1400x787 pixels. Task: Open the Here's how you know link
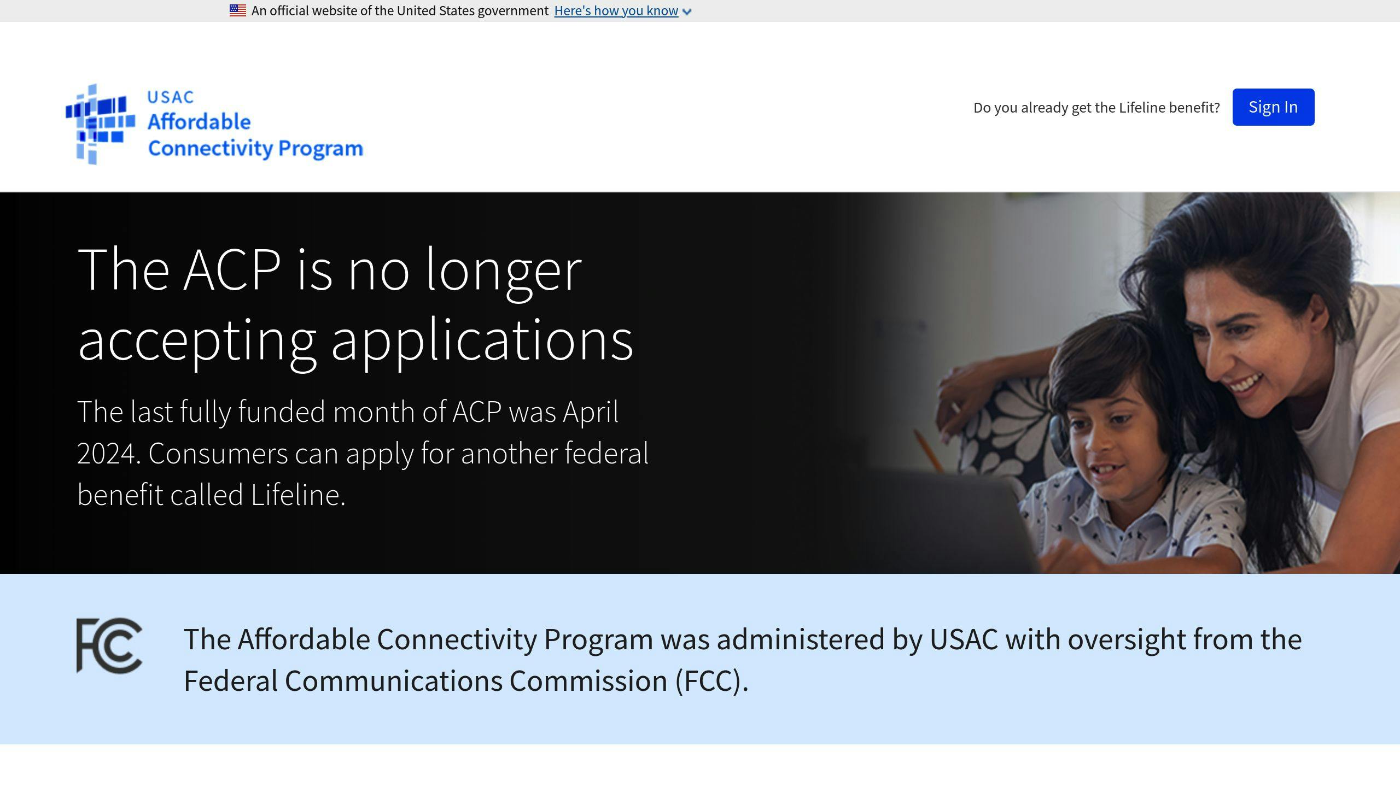[x=616, y=11]
